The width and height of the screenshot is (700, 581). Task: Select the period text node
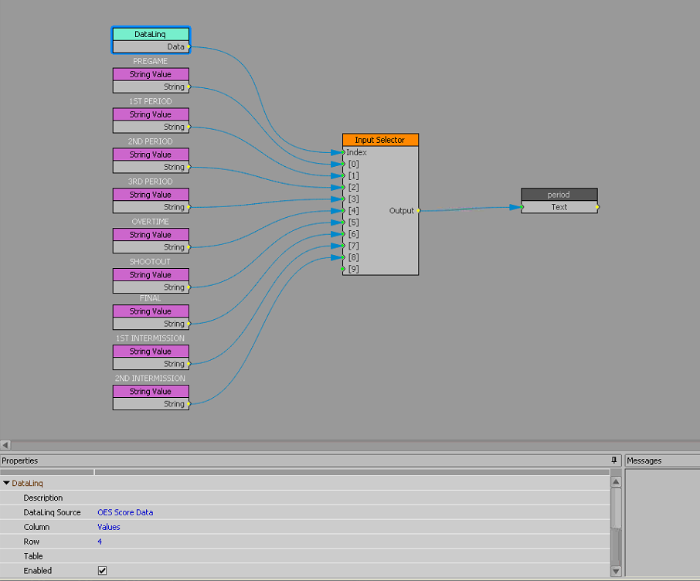coord(559,195)
